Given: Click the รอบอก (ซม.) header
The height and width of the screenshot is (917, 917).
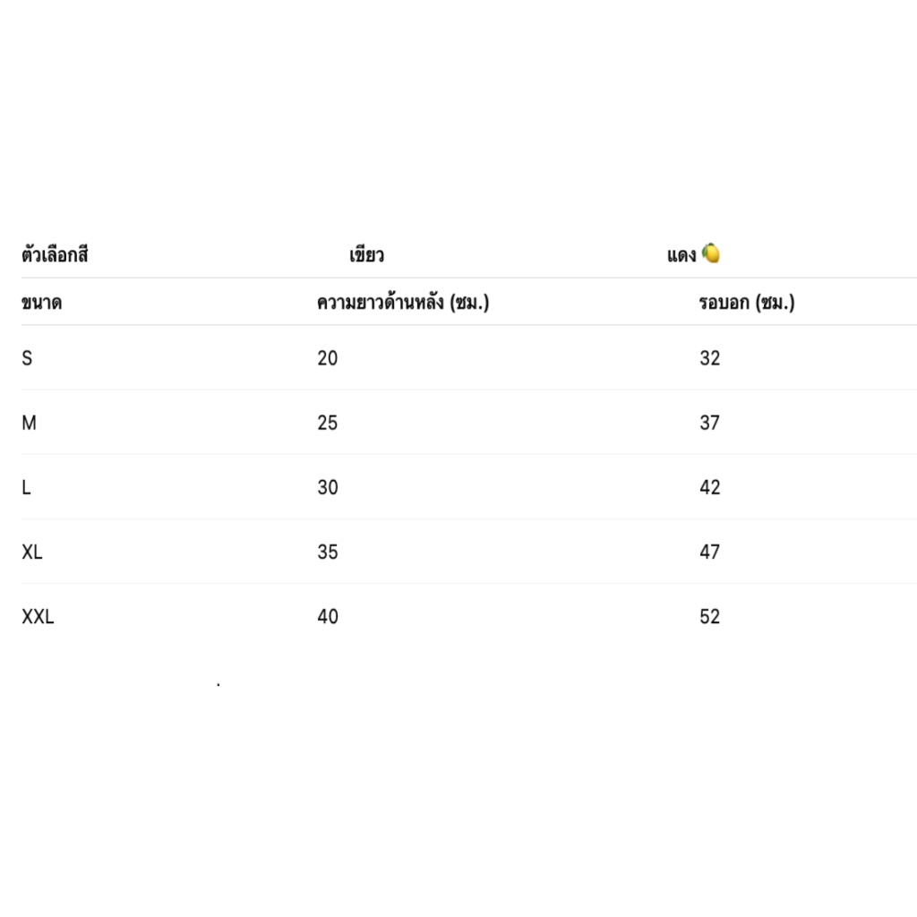Looking at the screenshot, I should click(747, 303).
